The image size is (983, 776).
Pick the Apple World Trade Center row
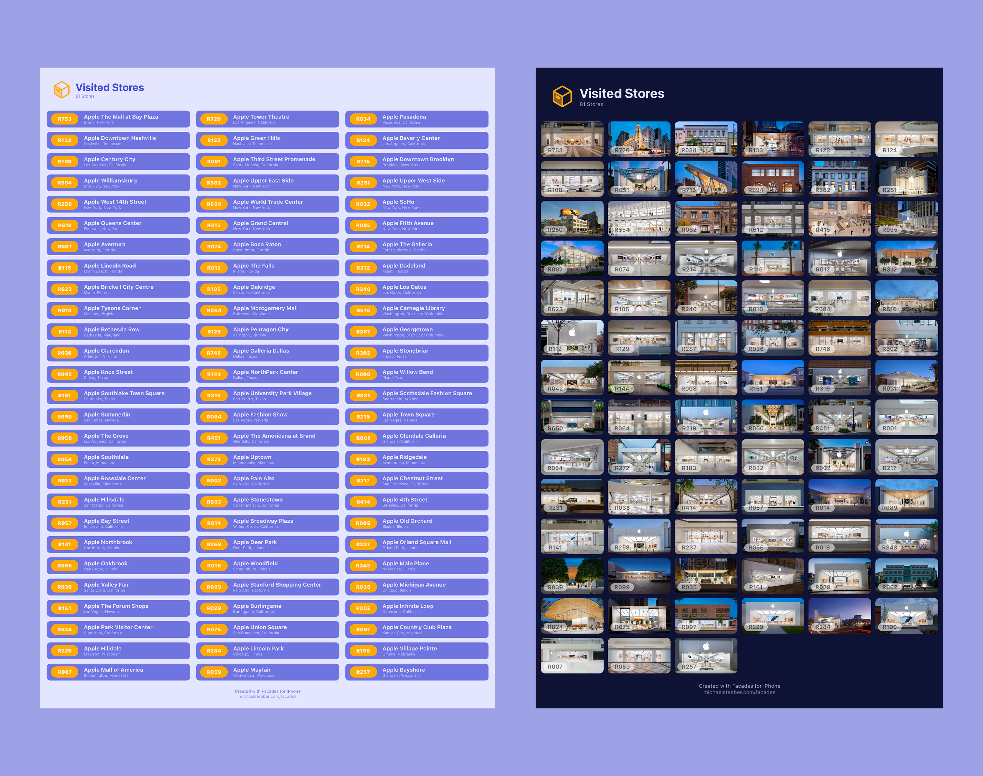268,204
